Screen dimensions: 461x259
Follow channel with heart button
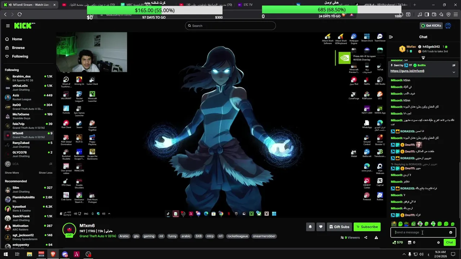tap(321, 227)
